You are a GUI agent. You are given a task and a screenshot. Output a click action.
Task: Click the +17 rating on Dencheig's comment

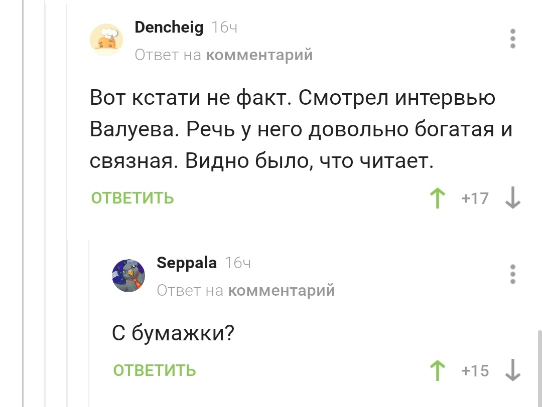[475, 198]
